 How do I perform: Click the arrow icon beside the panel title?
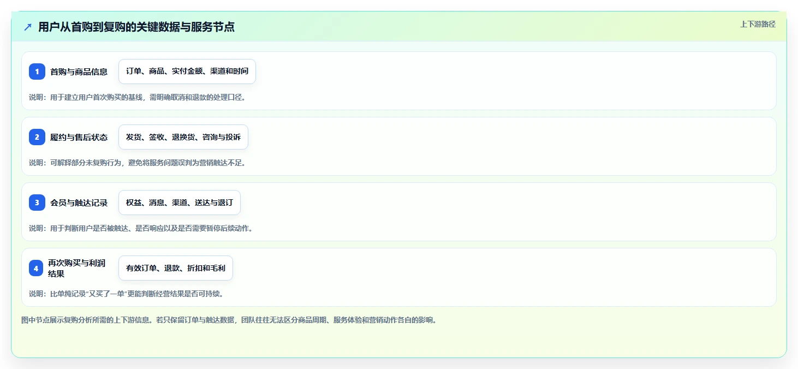point(28,27)
